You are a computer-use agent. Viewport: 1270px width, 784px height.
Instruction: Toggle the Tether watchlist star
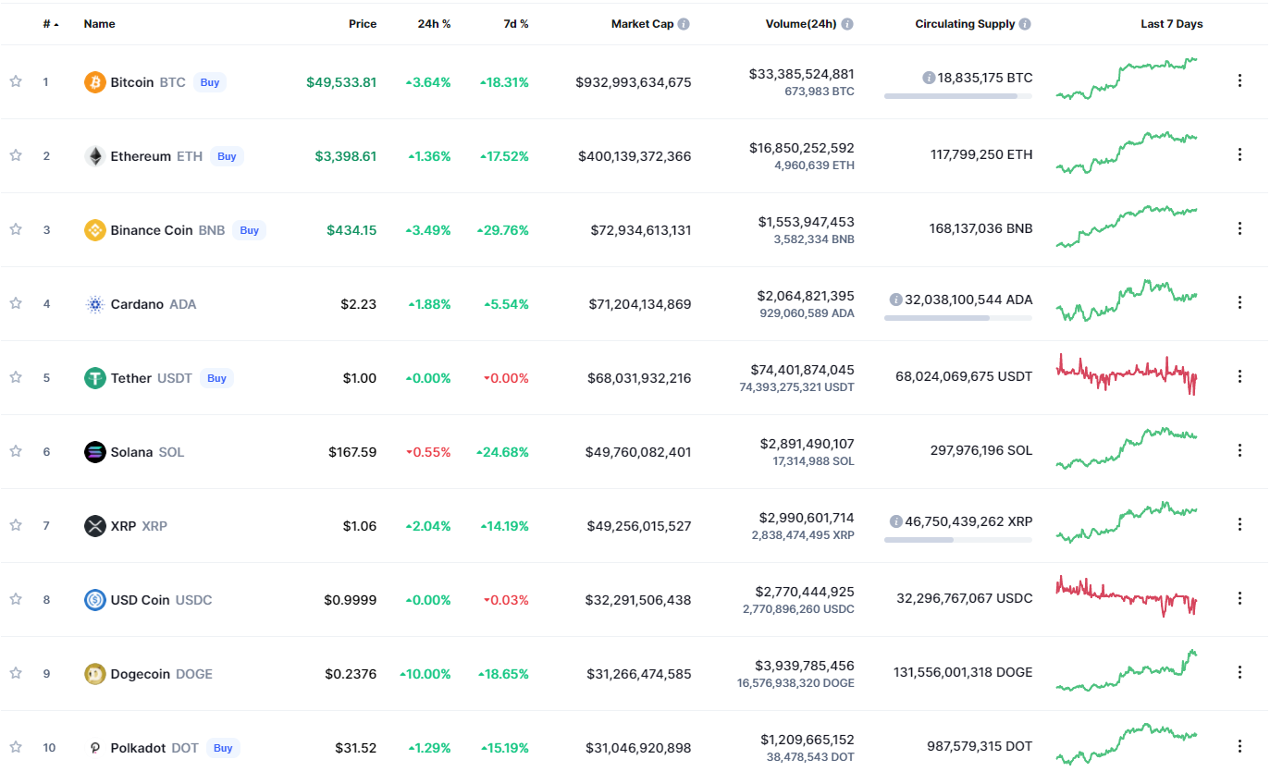click(16, 377)
